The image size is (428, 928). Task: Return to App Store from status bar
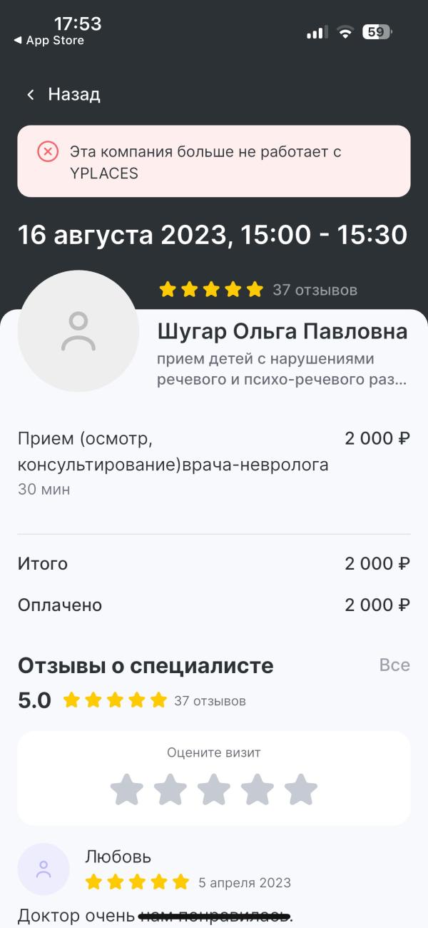pyautogui.click(x=49, y=41)
